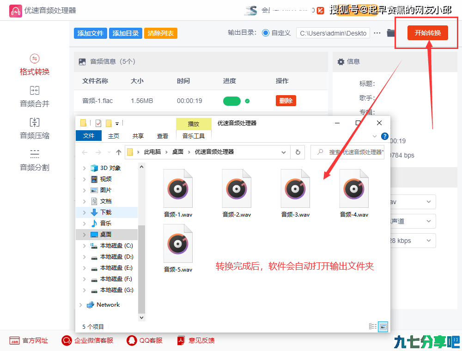This screenshot has width=462, height=351.
Task: Select the 音频-4.wav file icon
Action: (x=354, y=188)
